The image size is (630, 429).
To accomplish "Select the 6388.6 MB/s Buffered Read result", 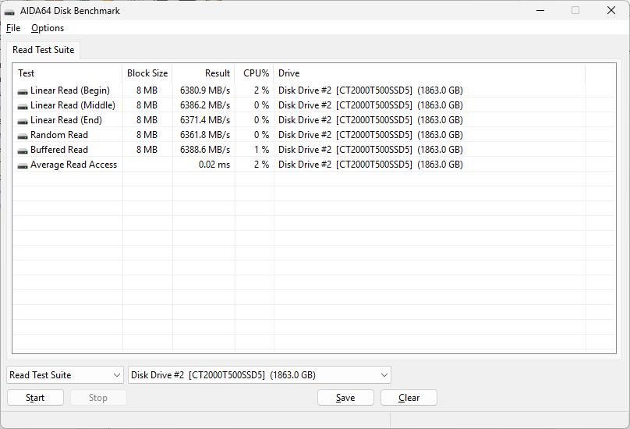I will coord(205,150).
